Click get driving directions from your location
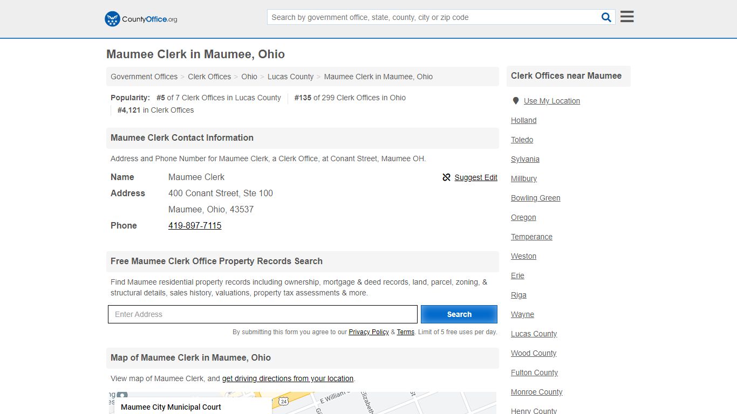The image size is (737, 414). 288,378
